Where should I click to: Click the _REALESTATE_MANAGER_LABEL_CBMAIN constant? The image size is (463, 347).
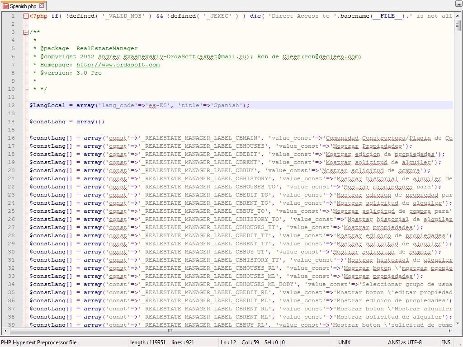pos(199,138)
